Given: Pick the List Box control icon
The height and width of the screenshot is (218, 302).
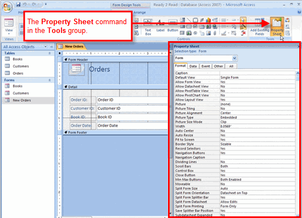Looking at the screenshot, I should (182, 26).
